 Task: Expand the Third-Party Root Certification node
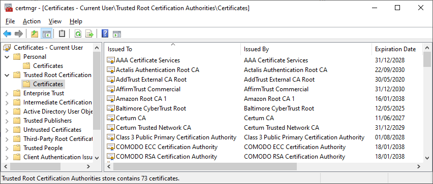point(7,139)
